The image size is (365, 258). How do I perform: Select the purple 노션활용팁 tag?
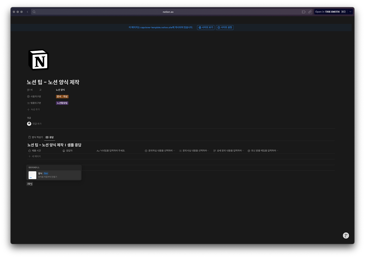tap(62, 103)
